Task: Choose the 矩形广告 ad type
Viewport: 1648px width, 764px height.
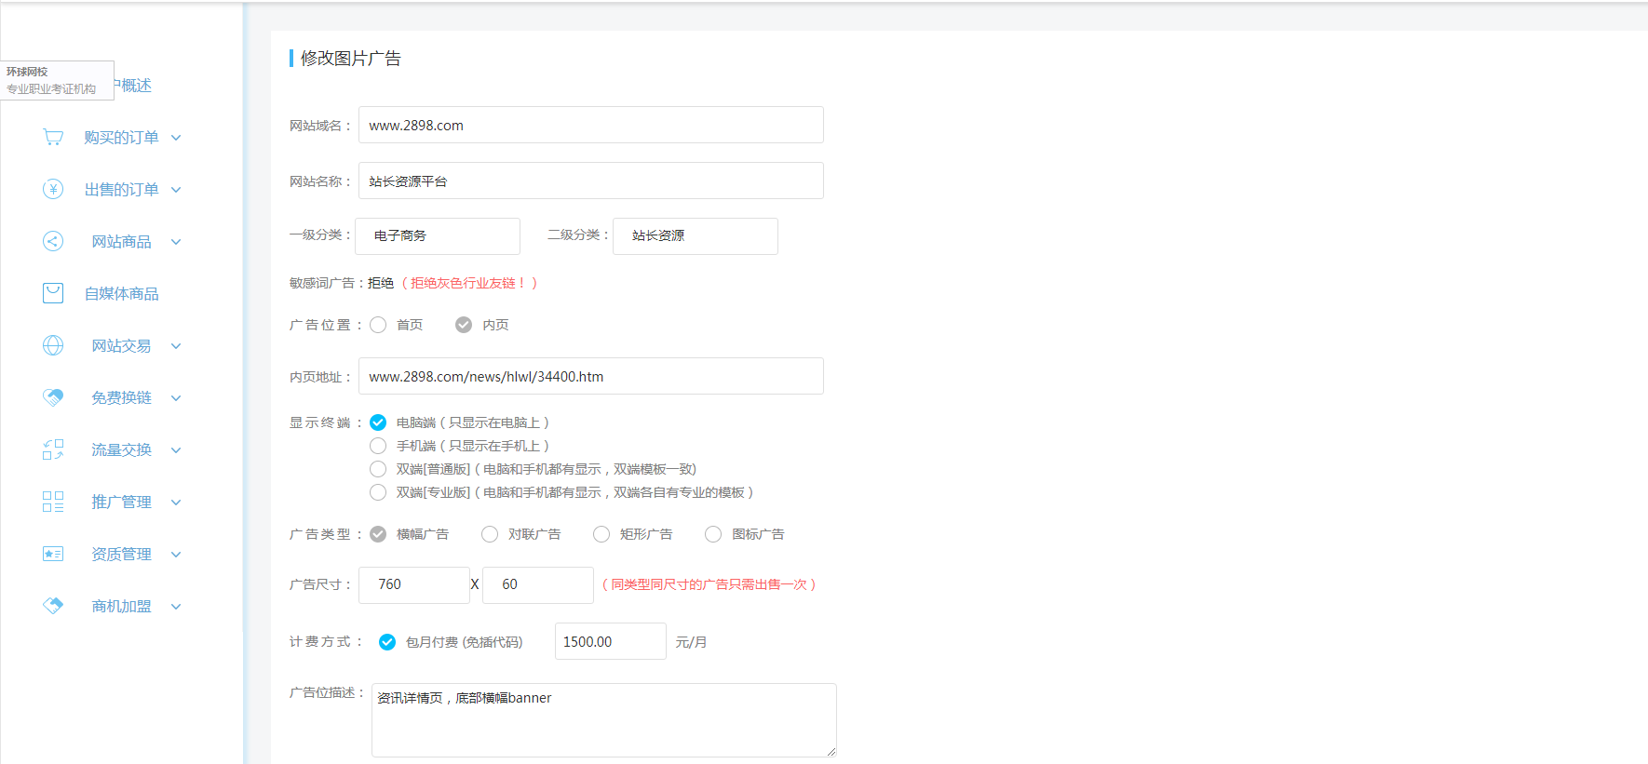Action: coord(601,534)
